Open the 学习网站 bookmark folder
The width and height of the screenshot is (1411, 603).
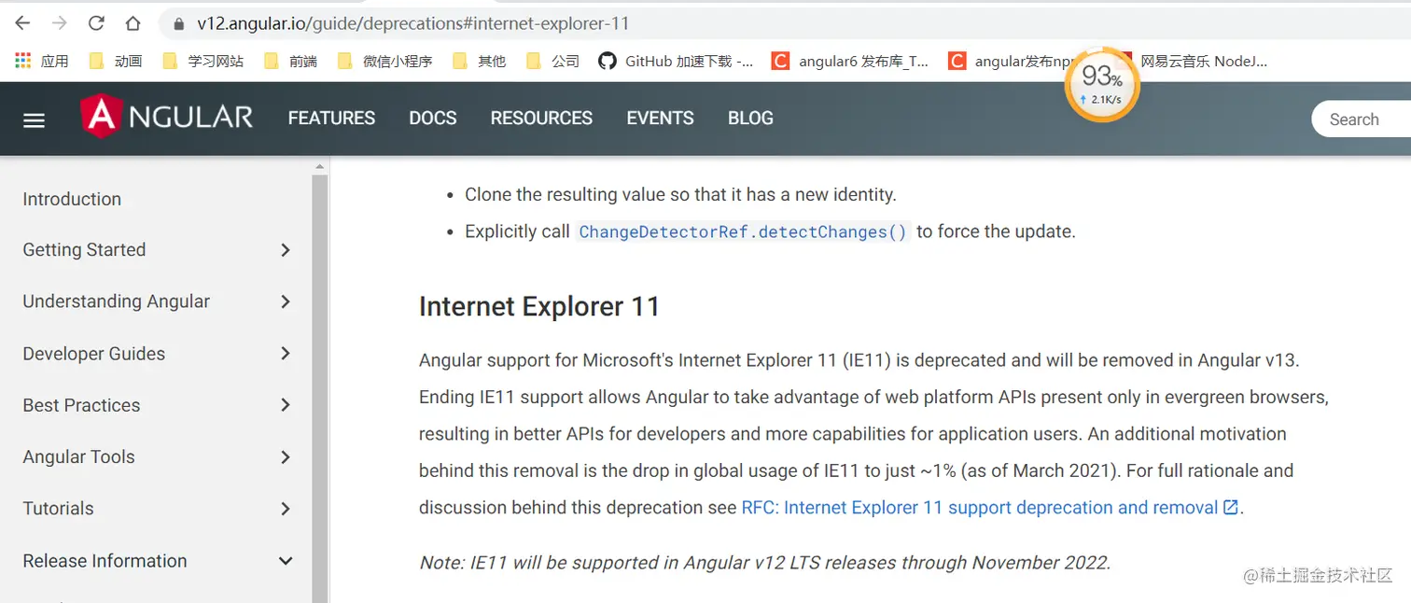coord(203,61)
